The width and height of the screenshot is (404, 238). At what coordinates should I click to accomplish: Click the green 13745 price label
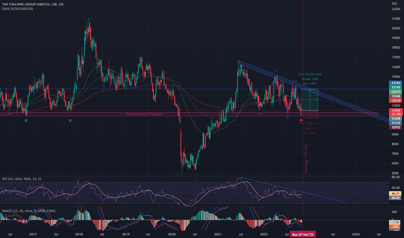396,87
